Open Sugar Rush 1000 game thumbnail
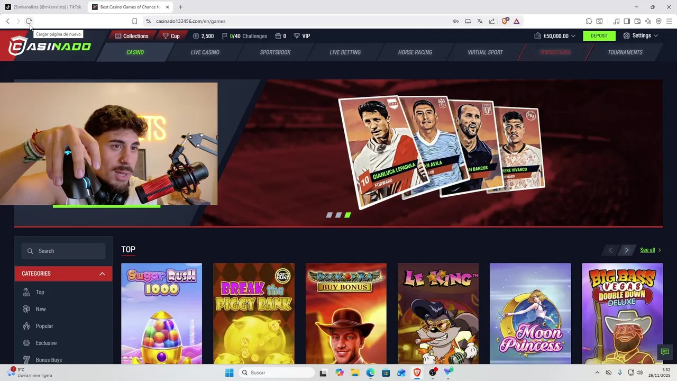 [x=161, y=314]
